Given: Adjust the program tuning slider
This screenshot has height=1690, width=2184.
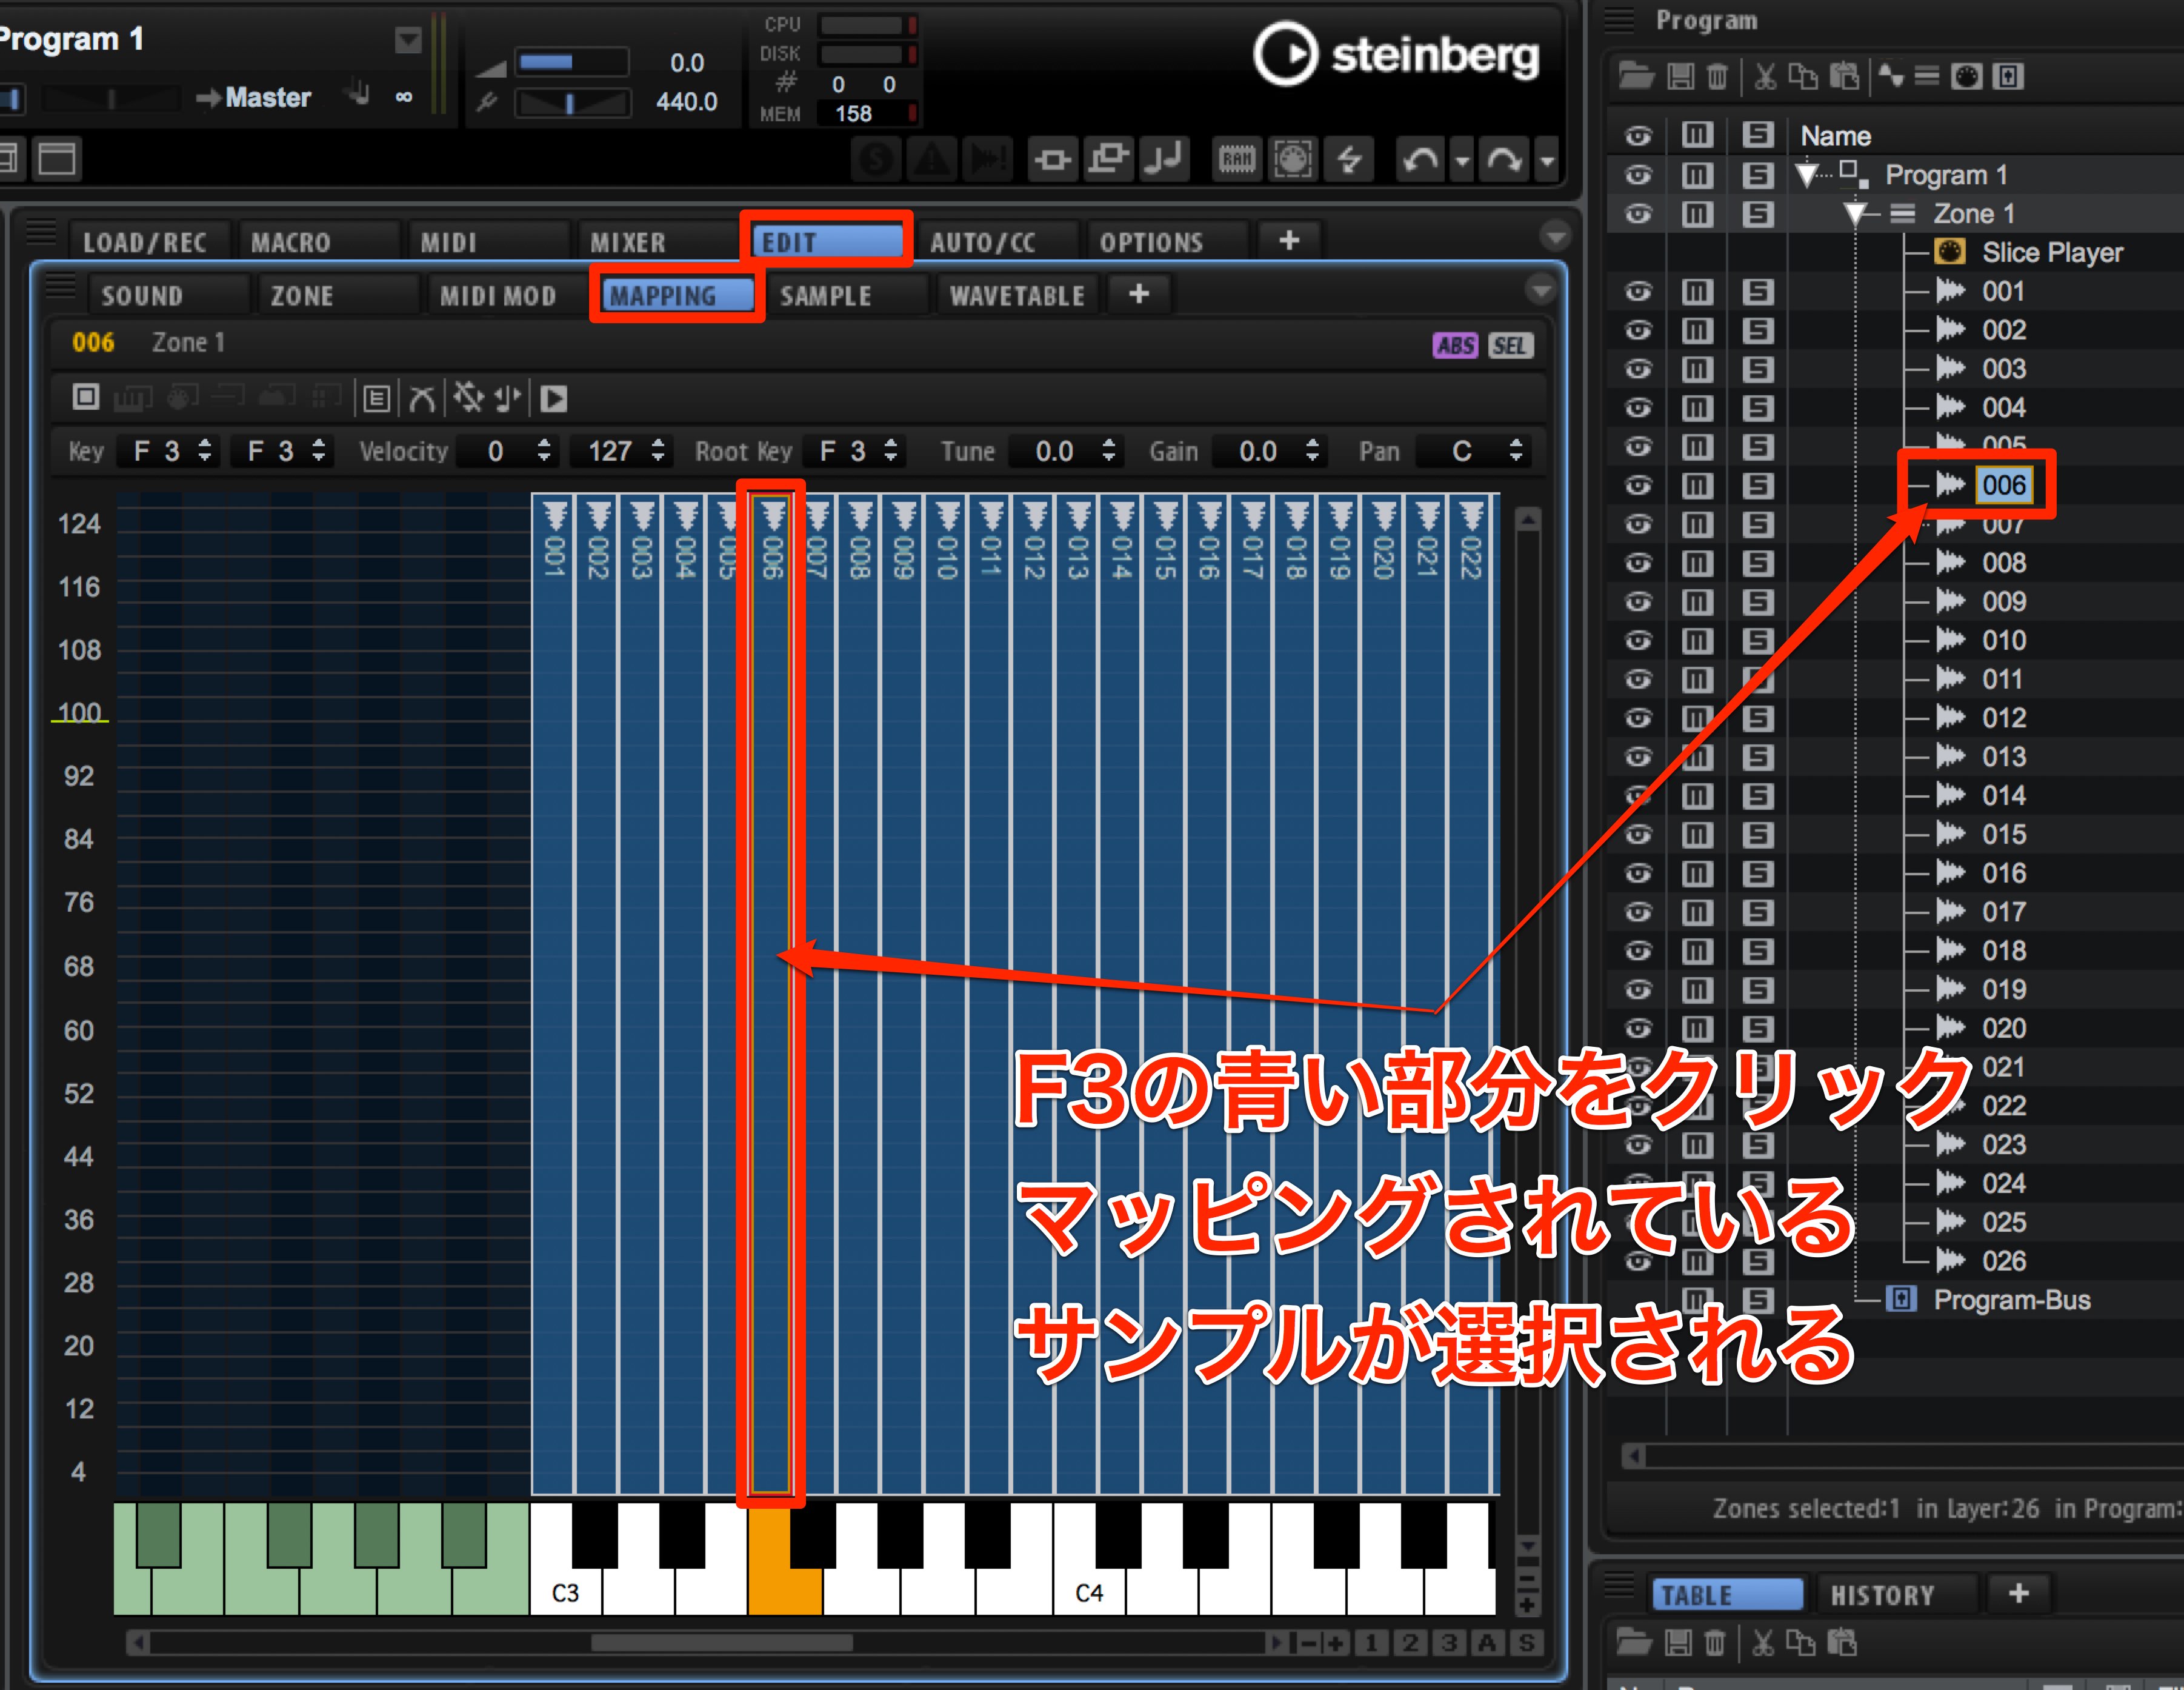Looking at the screenshot, I should [x=572, y=102].
